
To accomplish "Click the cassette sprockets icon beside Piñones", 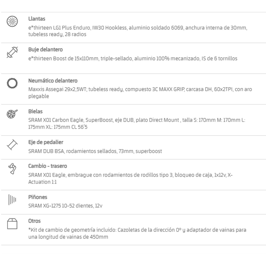I will click(x=12, y=199).
